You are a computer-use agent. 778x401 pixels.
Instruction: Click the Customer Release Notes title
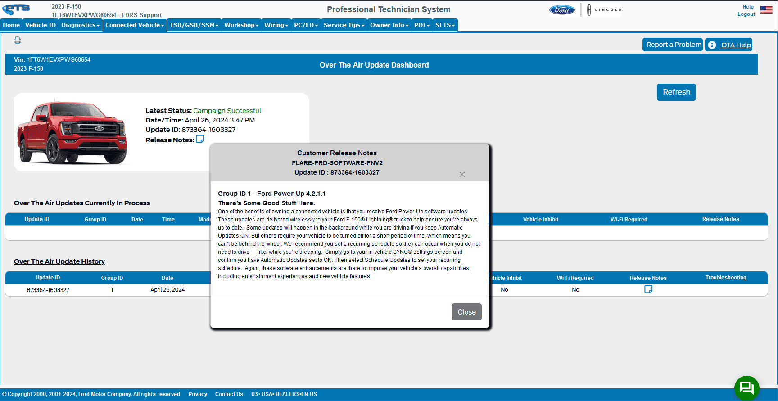(x=337, y=153)
